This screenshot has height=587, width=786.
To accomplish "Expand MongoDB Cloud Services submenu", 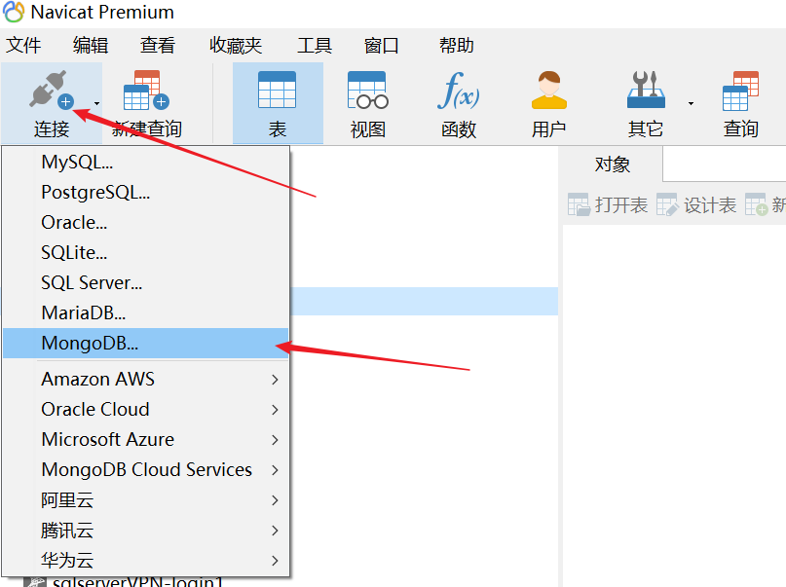I will 146,470.
